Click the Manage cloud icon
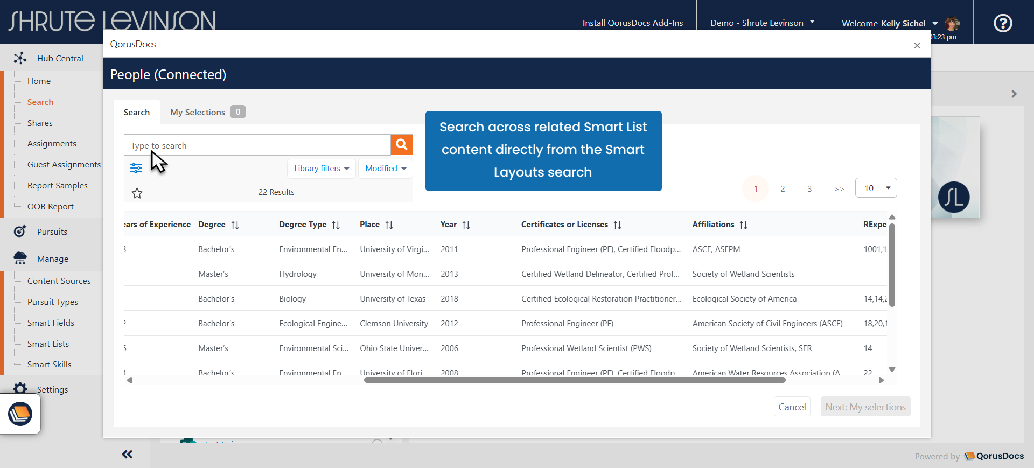This screenshot has width=1034, height=468. point(20,259)
